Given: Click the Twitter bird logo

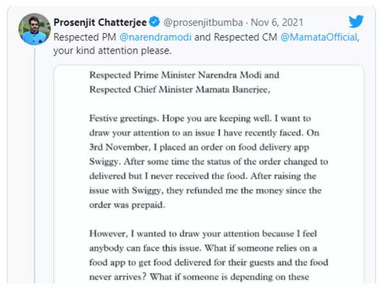Looking at the screenshot, I should click(x=356, y=22).
